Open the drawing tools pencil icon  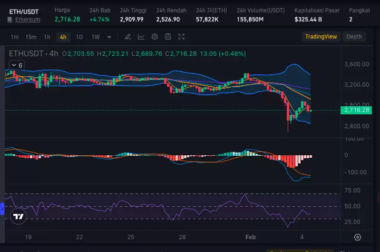128,37
